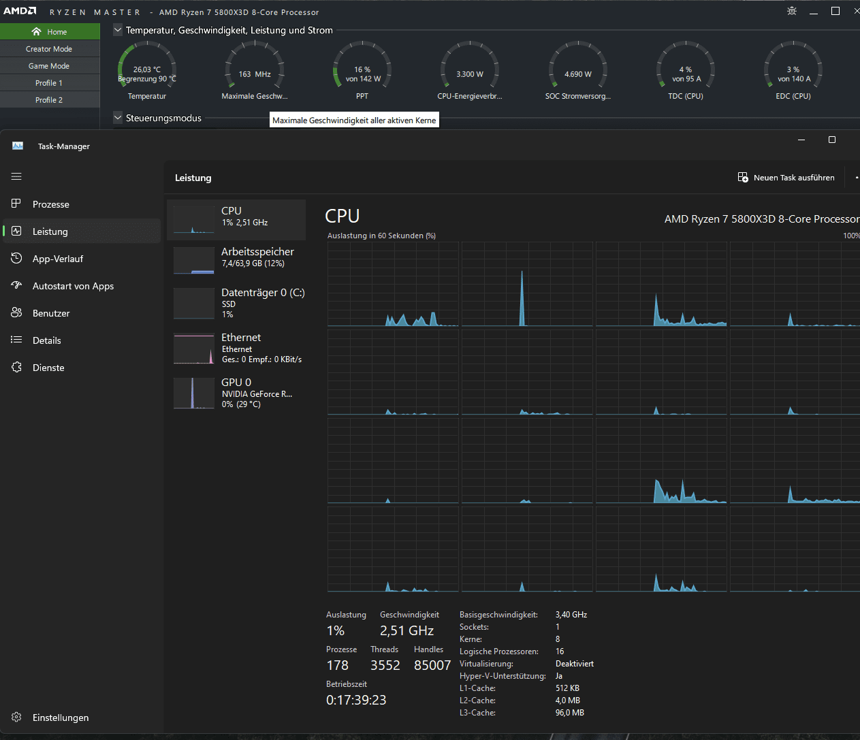The height and width of the screenshot is (740, 860).
Task: Select Game Mode in Ryzen Master
Action: (49, 66)
